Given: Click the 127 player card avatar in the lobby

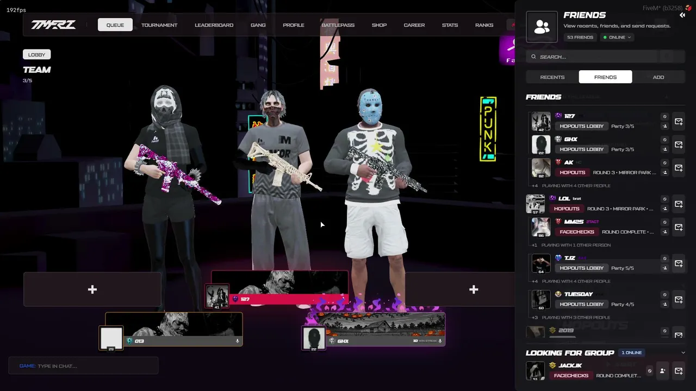Looking at the screenshot, I should click(x=217, y=297).
